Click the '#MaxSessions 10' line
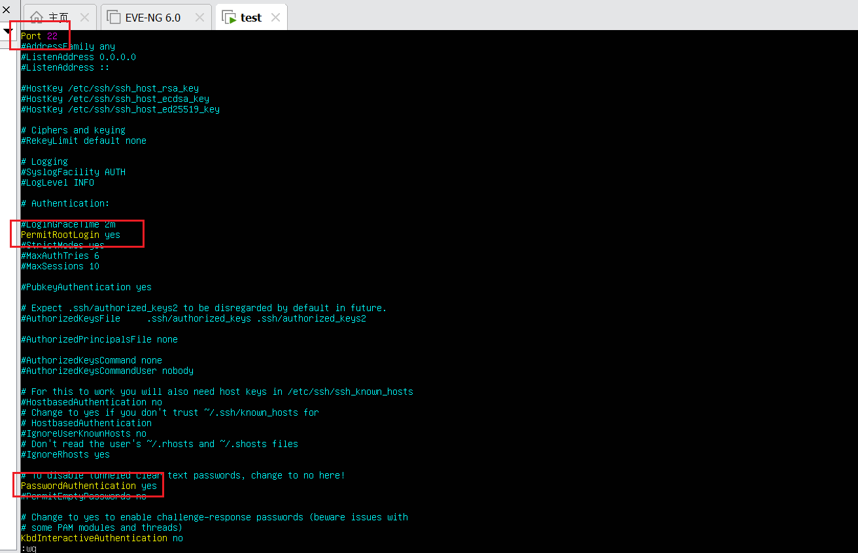The height and width of the screenshot is (553, 858). click(60, 266)
